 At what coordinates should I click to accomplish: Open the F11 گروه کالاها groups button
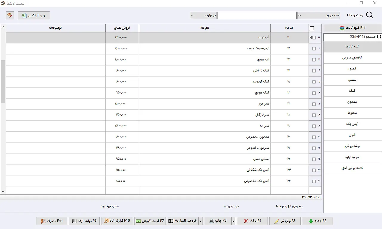click(352, 28)
